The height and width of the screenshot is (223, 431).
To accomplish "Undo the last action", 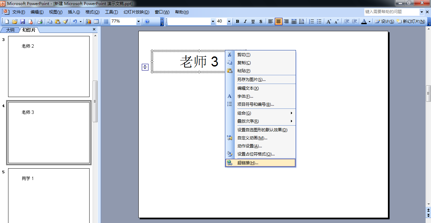I will (75, 21).
